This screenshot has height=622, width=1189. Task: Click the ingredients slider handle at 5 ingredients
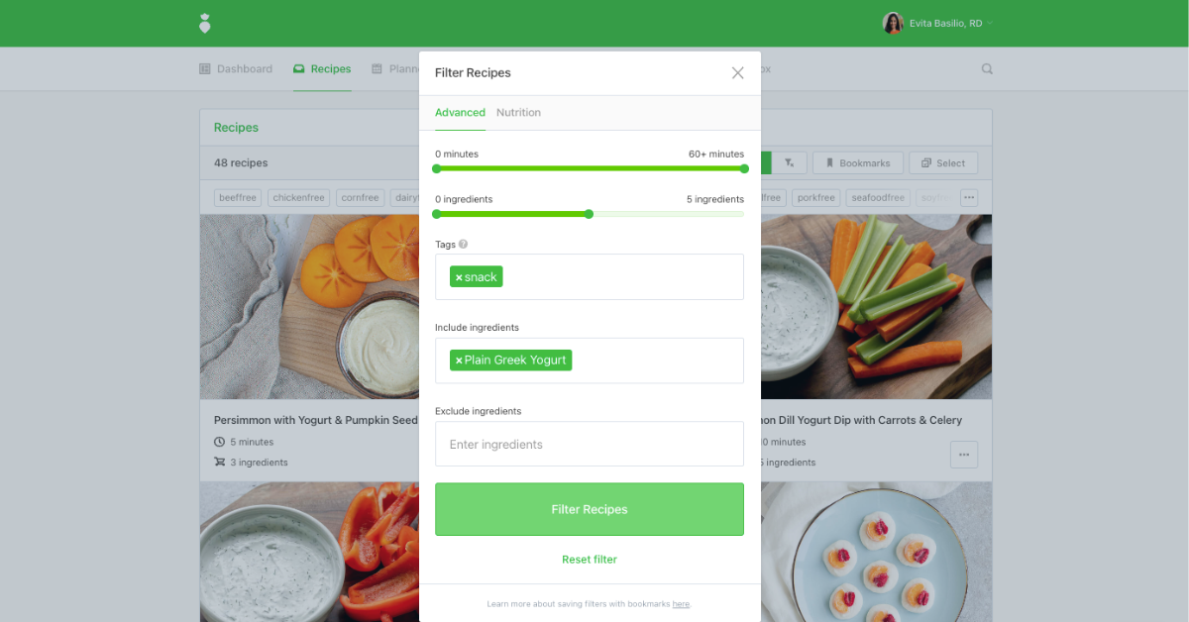[589, 214]
